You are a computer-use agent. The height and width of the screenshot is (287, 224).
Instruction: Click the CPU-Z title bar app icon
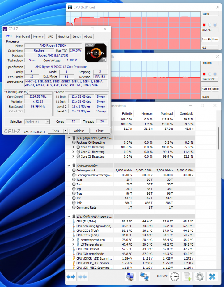pos(5,29)
